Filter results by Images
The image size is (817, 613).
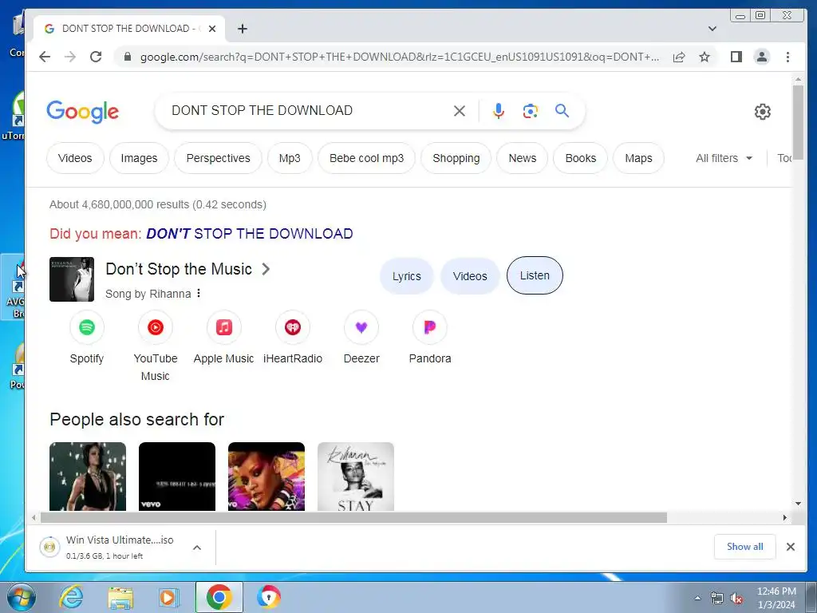tap(139, 158)
